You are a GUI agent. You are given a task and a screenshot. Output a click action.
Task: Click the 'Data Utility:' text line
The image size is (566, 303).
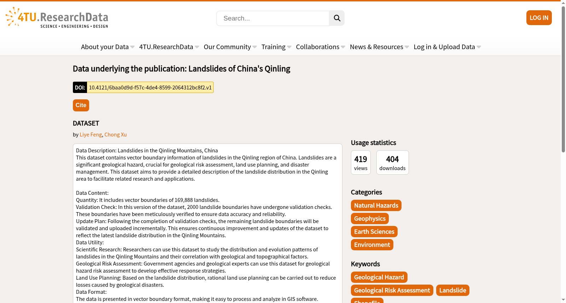90,242
